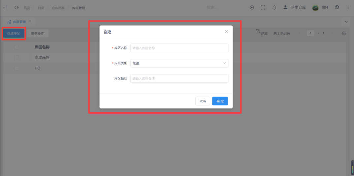Click 取消 in the dialog
The image size is (354, 176).
(203, 101)
